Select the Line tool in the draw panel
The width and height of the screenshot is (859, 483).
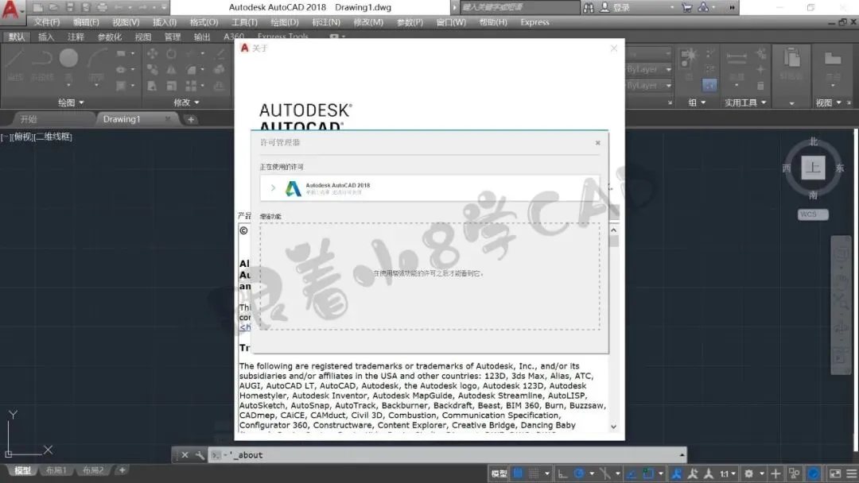pos(15,59)
